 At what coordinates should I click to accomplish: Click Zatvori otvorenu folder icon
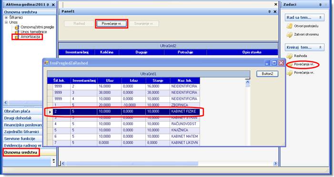(x=290, y=34)
